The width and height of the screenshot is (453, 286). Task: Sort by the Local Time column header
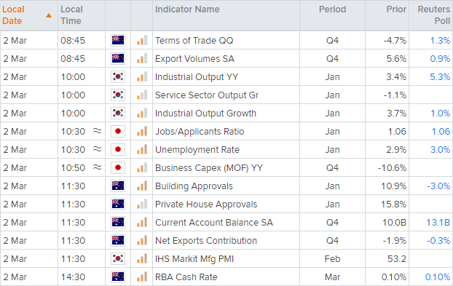tap(71, 15)
